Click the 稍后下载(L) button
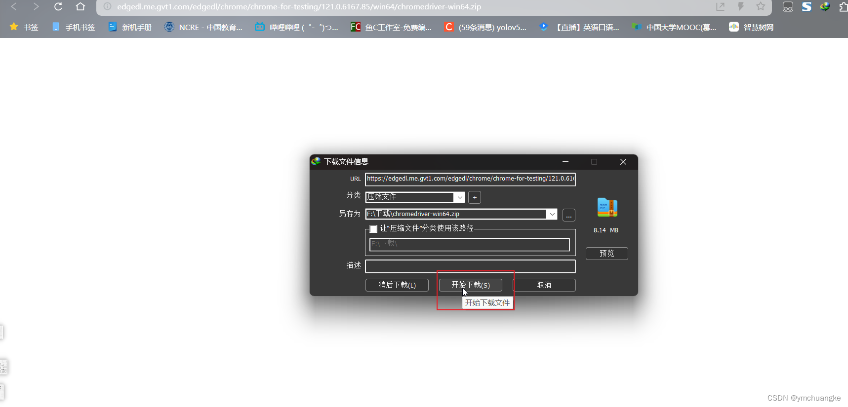 click(x=397, y=285)
